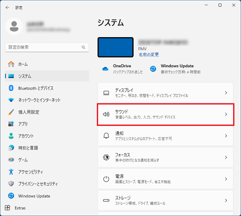Open the ストレージ row chevron
241x216 pixels.
click(226, 200)
